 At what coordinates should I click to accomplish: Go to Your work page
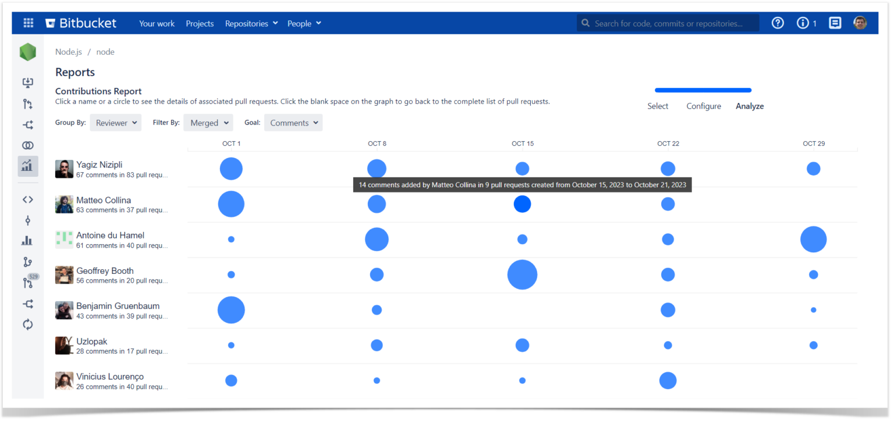tap(157, 23)
